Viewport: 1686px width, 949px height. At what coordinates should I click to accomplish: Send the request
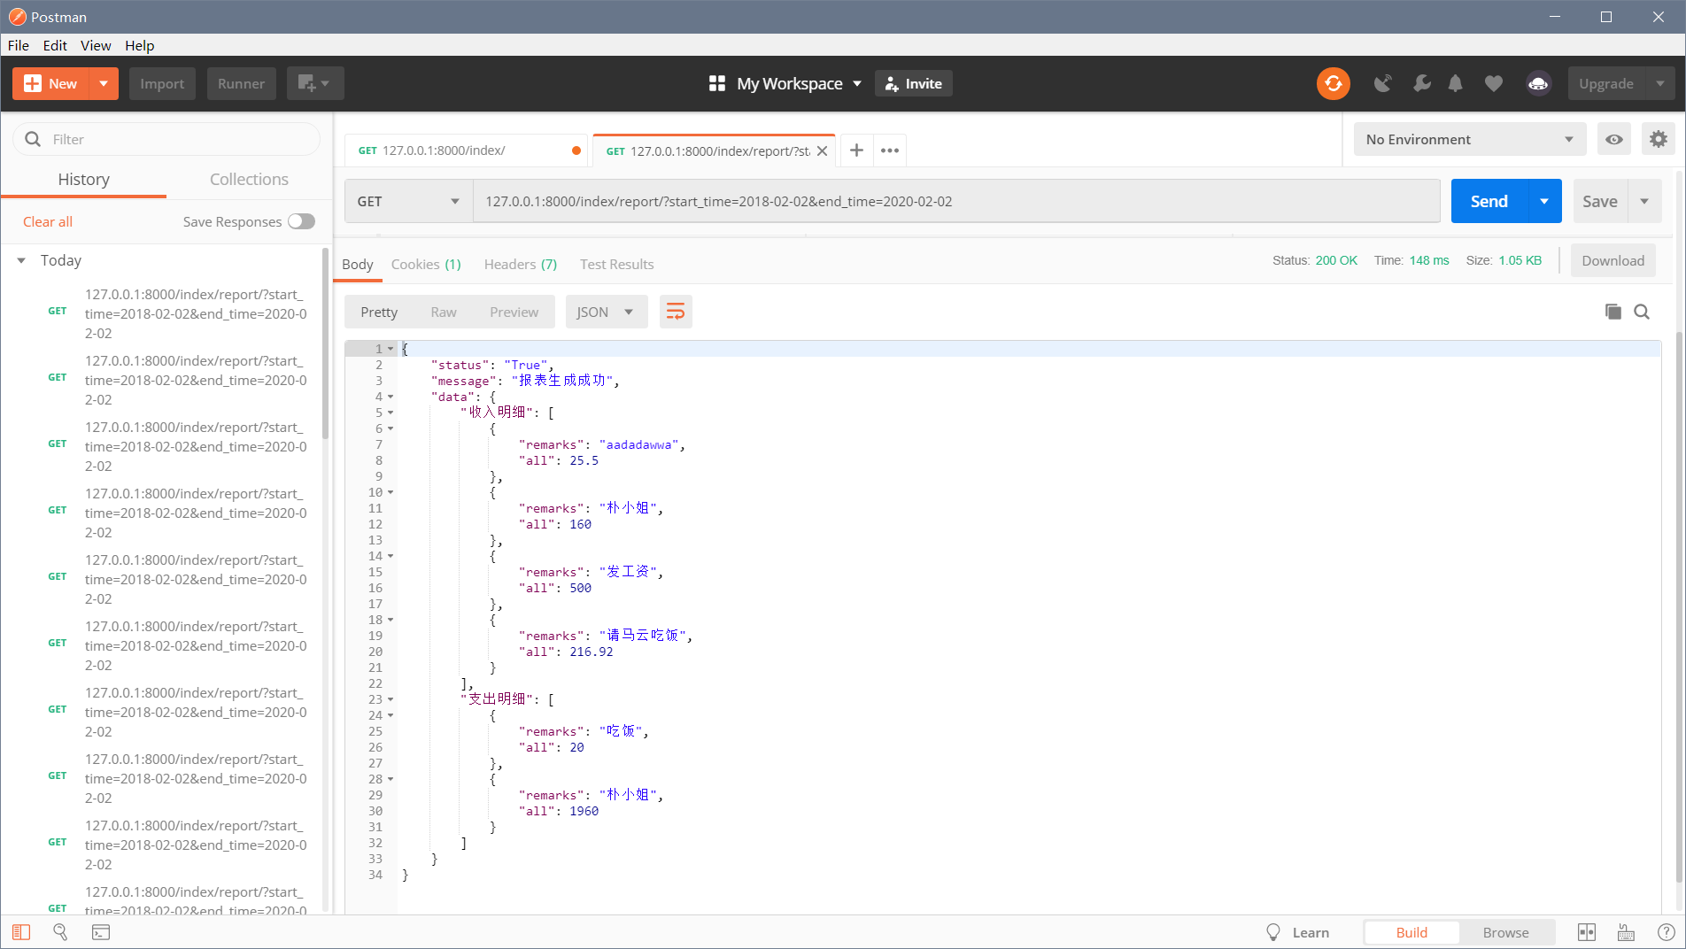(x=1489, y=201)
